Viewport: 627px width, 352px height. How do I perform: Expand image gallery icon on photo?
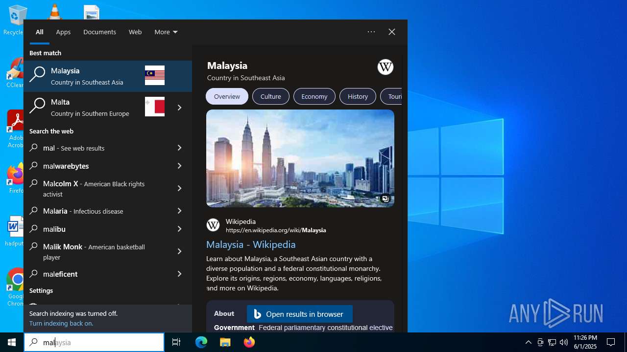[385, 198]
